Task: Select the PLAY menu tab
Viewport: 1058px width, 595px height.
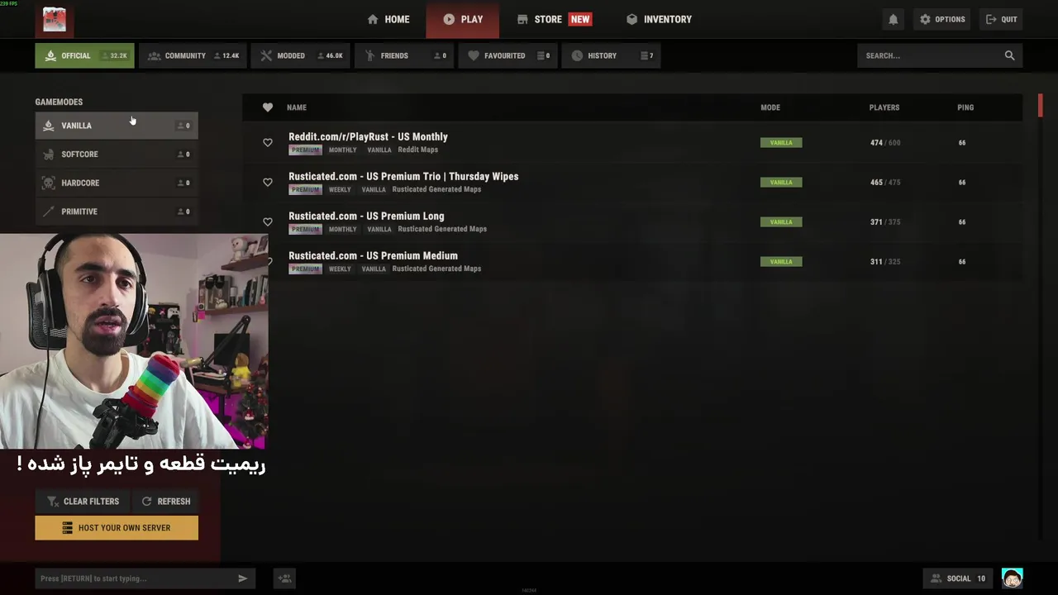Action: [x=463, y=19]
